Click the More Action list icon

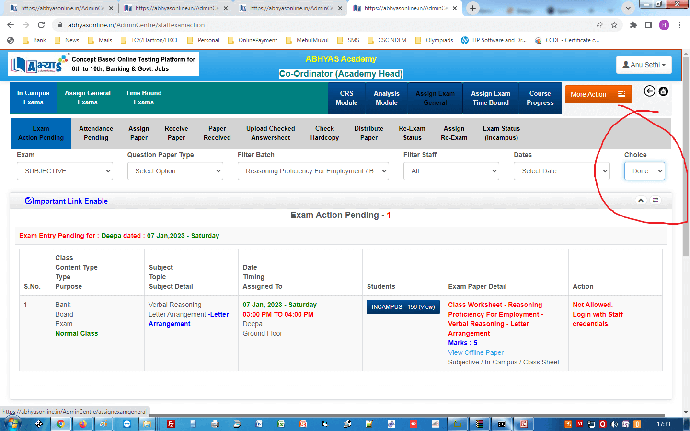tap(621, 94)
